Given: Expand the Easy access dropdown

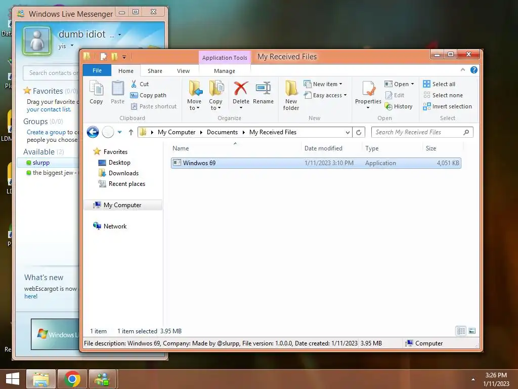Looking at the screenshot, I should (x=345, y=95).
